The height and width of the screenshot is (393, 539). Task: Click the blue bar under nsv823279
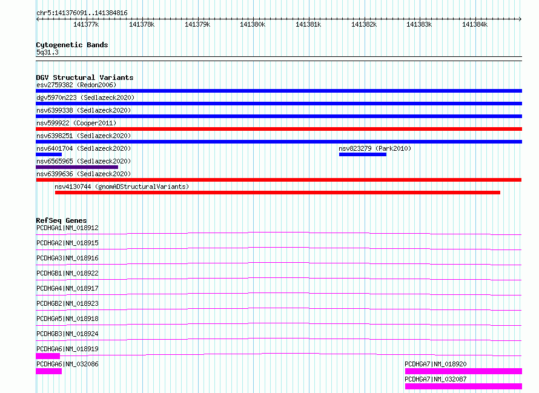[x=363, y=154]
